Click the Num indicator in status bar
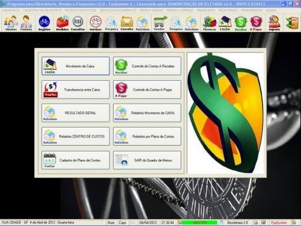This screenshot has width=301, height=226. 111,222
